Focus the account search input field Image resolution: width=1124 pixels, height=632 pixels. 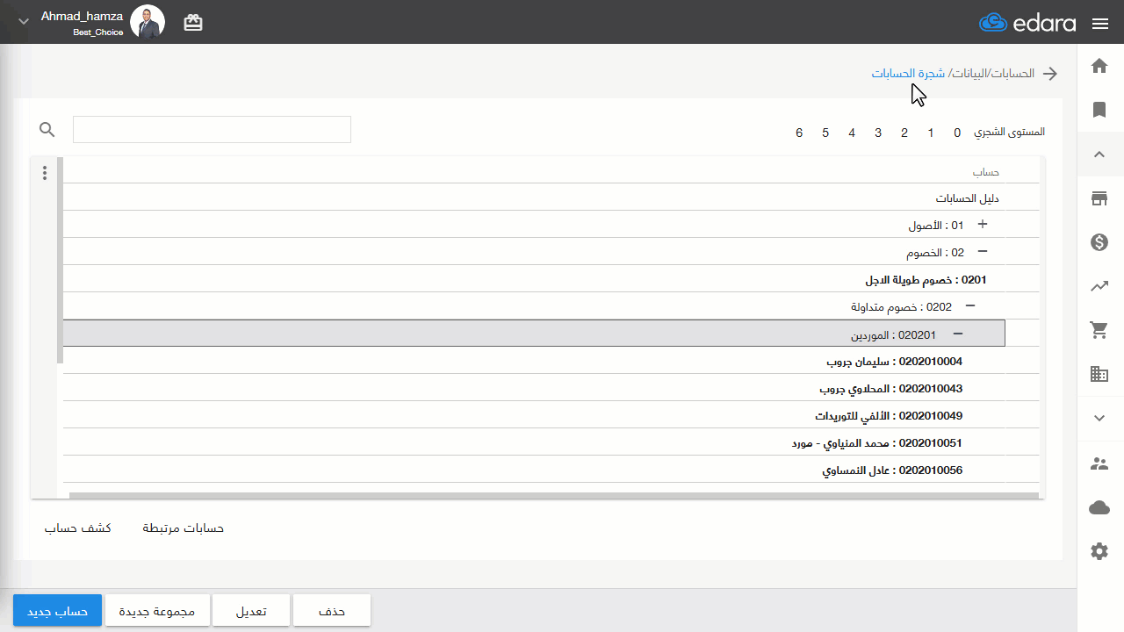(212, 129)
